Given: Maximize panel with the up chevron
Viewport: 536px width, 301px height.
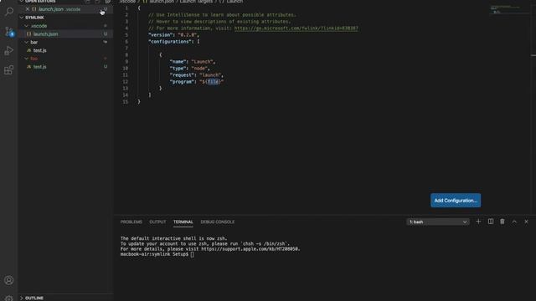Looking at the screenshot, I should 514,222.
